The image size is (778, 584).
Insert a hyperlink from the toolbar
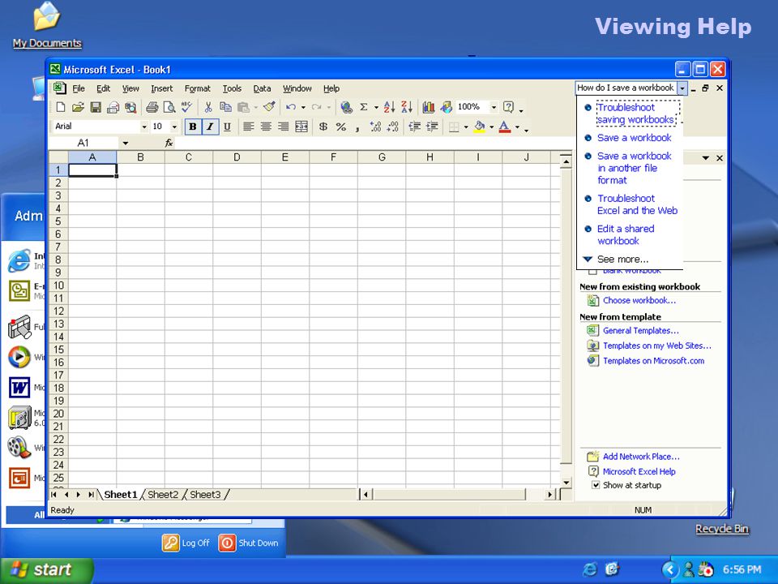346,107
